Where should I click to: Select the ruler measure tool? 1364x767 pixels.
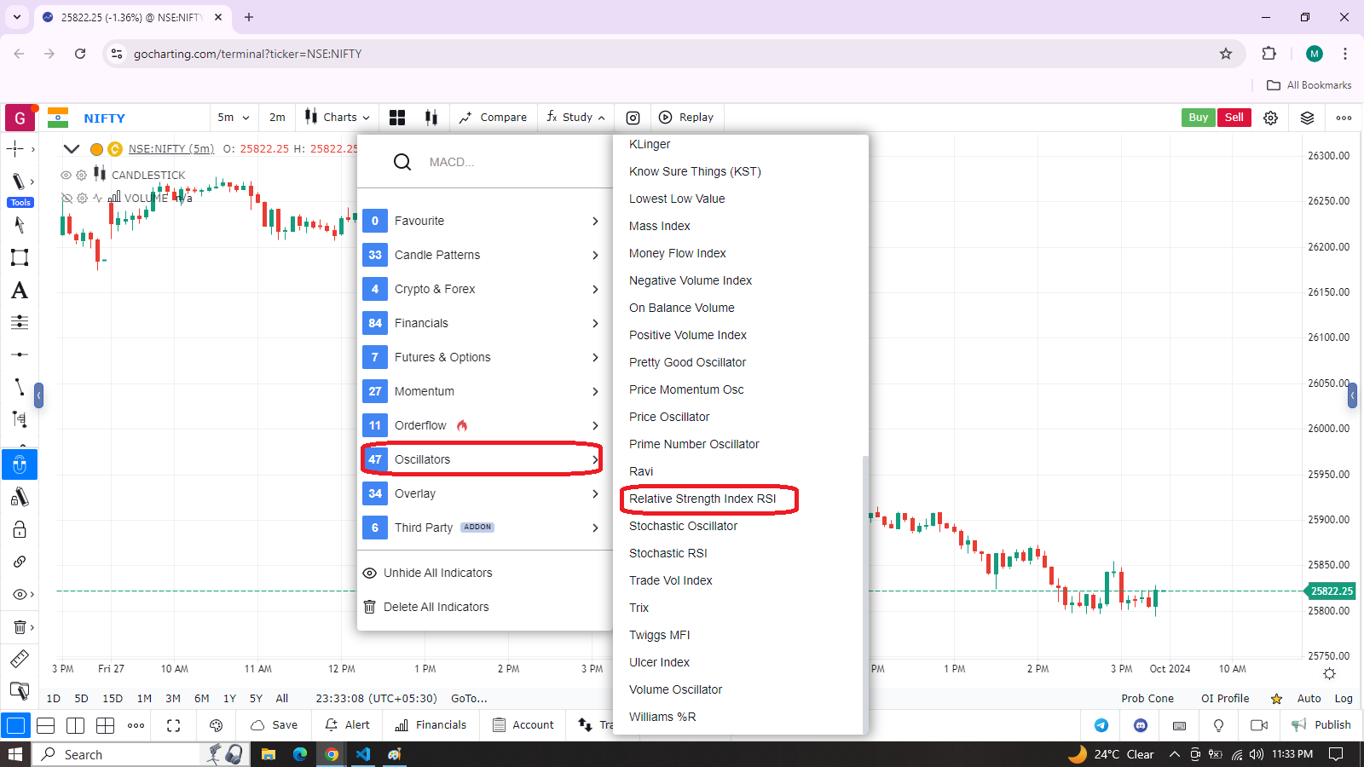click(x=20, y=659)
